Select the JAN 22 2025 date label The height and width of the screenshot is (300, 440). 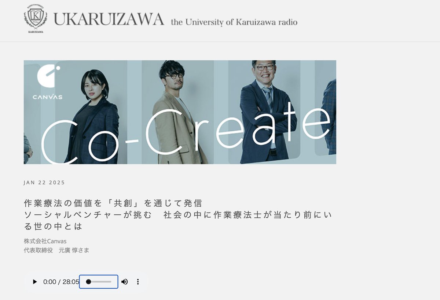pyautogui.click(x=44, y=183)
